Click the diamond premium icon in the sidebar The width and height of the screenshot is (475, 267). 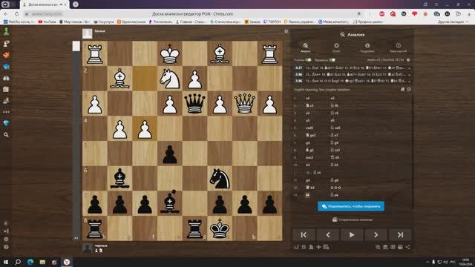click(x=6, y=123)
